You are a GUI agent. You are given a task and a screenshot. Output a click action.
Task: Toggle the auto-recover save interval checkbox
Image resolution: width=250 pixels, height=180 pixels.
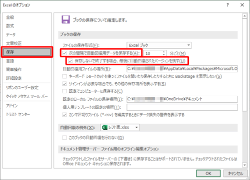pos(64,53)
